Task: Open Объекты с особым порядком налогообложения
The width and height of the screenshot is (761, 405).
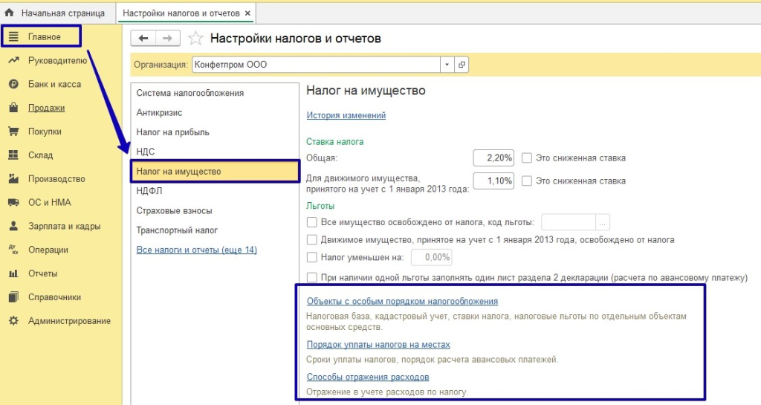Action: 402,301
